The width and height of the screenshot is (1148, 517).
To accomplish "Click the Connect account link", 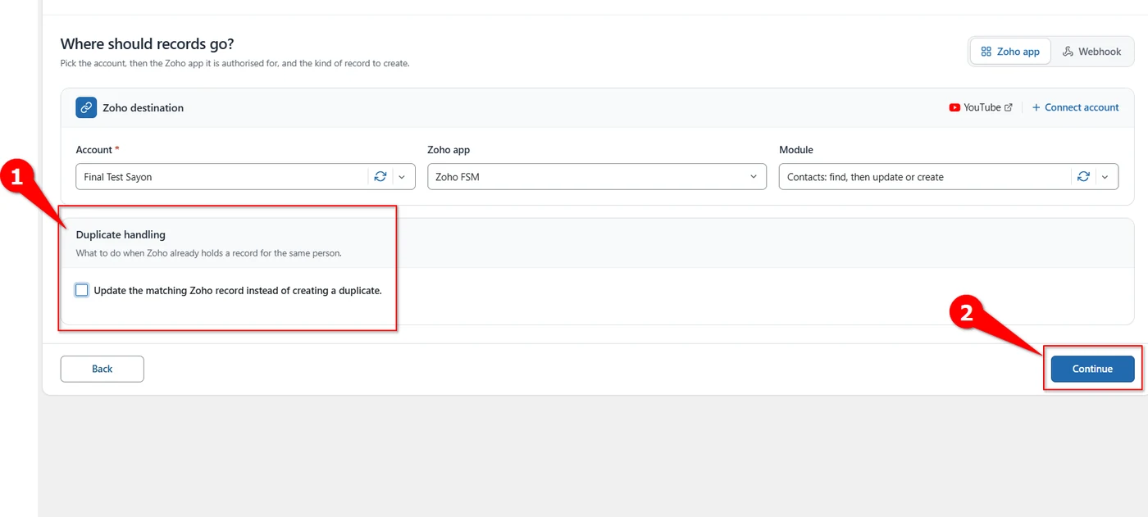I will [1075, 107].
